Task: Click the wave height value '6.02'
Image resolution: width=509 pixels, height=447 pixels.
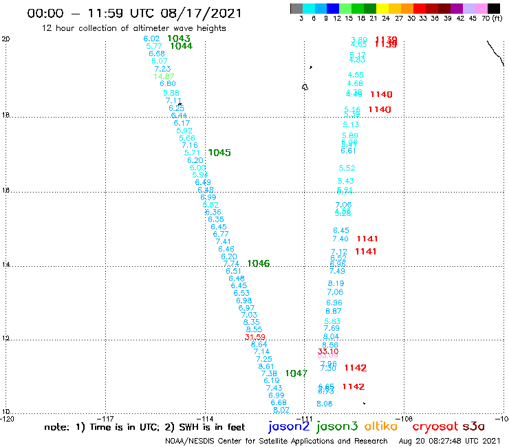Action: pyautogui.click(x=151, y=39)
